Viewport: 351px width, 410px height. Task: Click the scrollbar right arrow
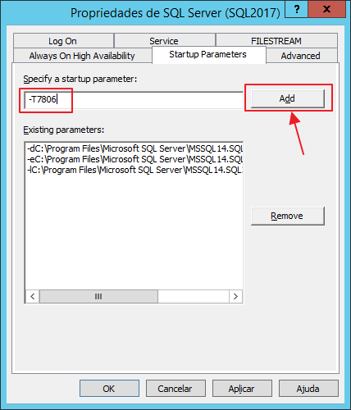pos(235,296)
